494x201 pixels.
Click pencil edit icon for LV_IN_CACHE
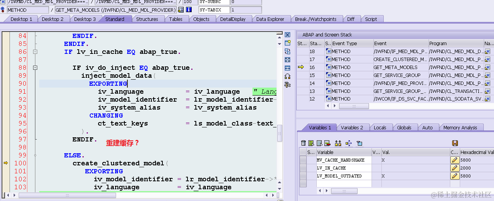454,168
